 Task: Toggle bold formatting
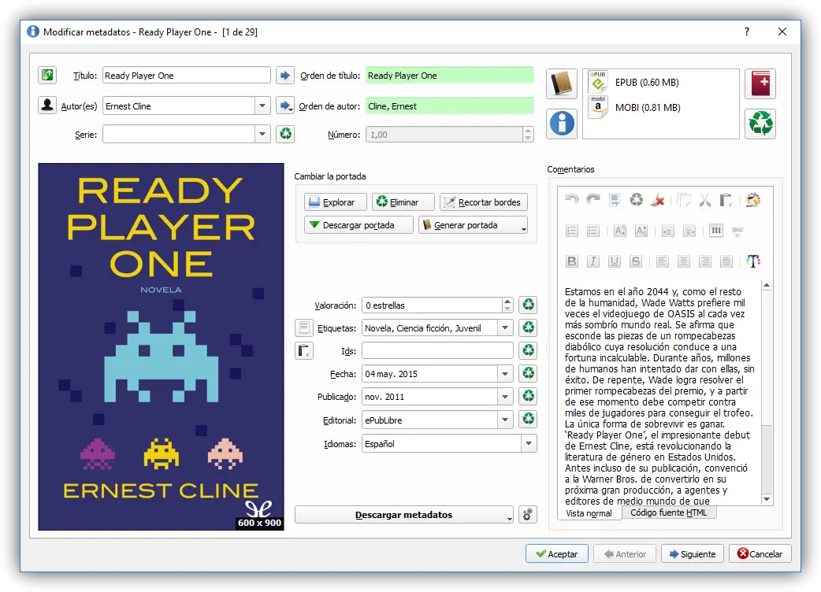[x=572, y=261]
